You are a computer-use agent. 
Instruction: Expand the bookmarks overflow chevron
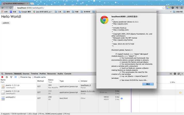click(x=171, y=12)
